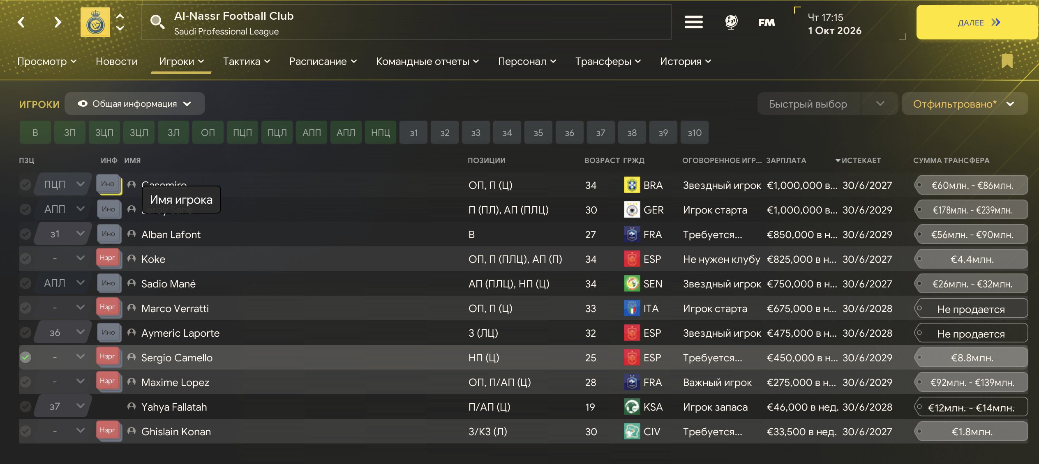Toggle selection tick for Koke
1039x464 pixels.
pos(25,259)
